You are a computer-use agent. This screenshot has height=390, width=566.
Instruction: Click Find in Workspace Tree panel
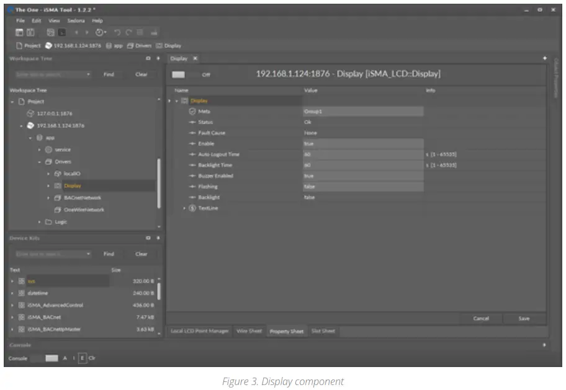click(x=109, y=74)
